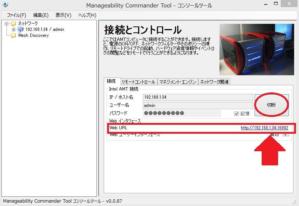Viewport: 299px width, 206px height.
Task: Minimize the Manageability Commander Tool window
Action: (266, 4)
